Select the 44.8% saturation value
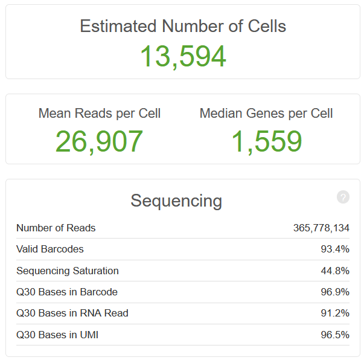The width and height of the screenshot is (364, 363). point(335,271)
